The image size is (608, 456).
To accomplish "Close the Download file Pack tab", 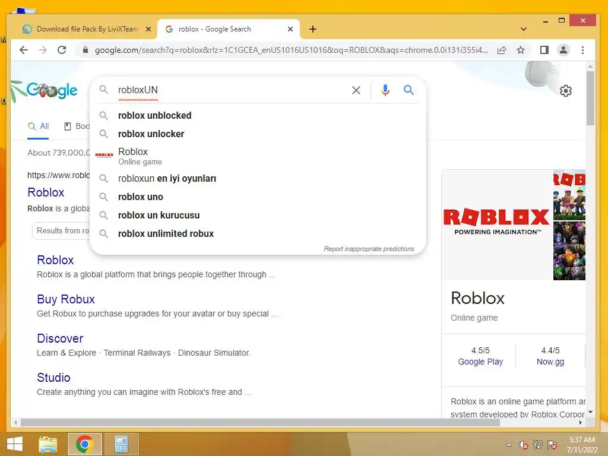I will click(x=148, y=29).
